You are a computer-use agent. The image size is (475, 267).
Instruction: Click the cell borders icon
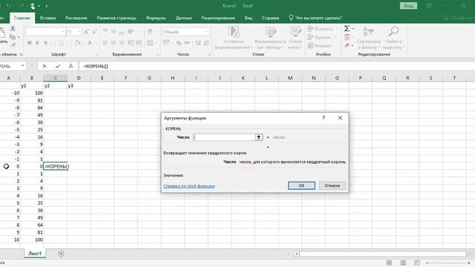point(61,43)
